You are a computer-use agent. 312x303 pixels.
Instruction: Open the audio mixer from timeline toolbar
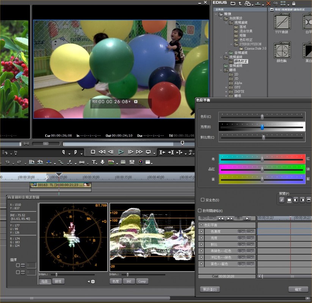pyautogui.click(x=132, y=162)
